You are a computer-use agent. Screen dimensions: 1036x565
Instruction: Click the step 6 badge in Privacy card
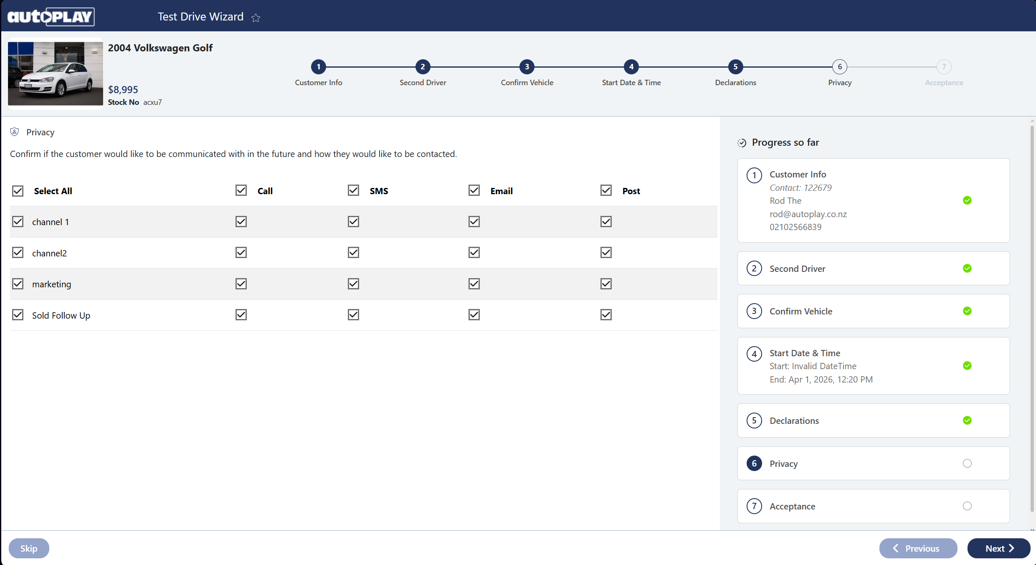[754, 464]
